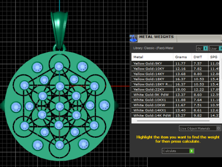Select the Yellow Gold:9KY row

pos(175,64)
